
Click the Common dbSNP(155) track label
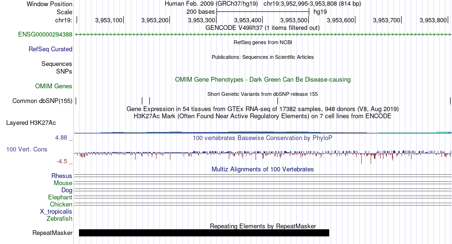point(42,101)
